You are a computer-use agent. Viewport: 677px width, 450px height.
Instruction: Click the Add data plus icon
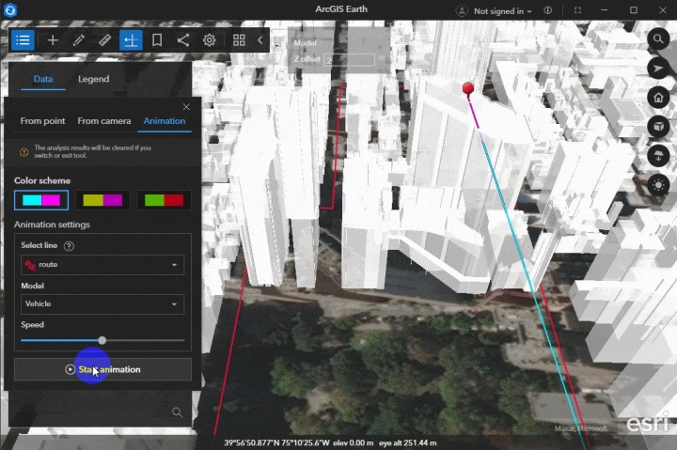(x=53, y=40)
